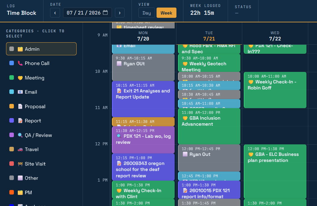Click the square icon beside Other
This screenshot has width=317, height=206.
coord(20,178)
